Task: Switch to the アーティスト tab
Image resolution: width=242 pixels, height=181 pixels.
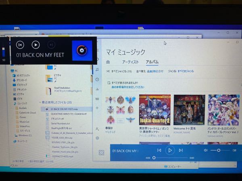Action: (130, 62)
